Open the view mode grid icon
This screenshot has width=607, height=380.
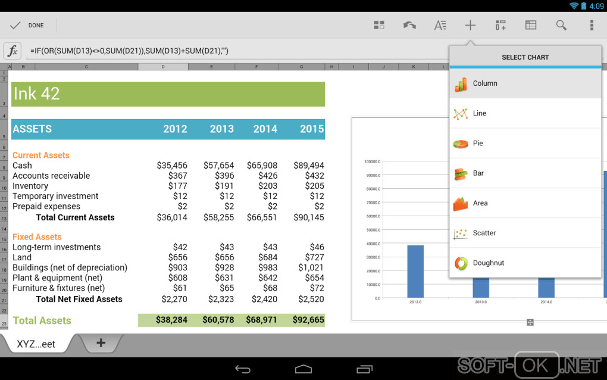point(379,26)
